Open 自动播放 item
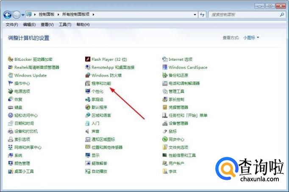This screenshot has width=289, height=192. (96, 171)
